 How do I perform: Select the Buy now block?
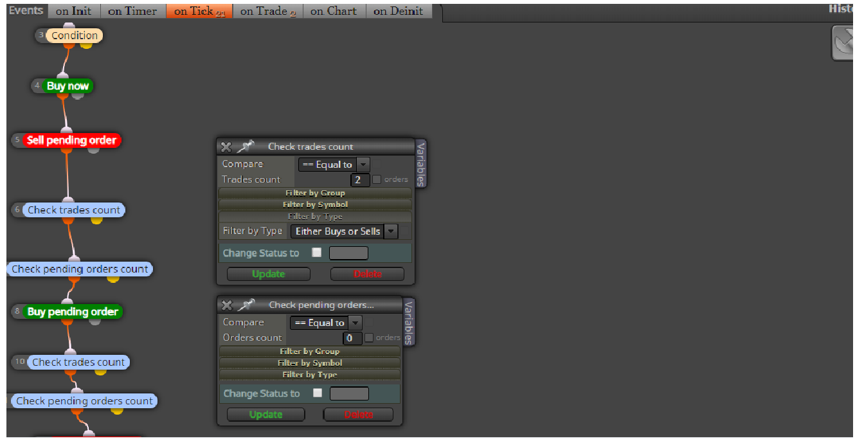tap(67, 86)
